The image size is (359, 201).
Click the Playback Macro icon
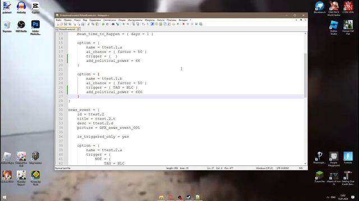tap(192, 24)
